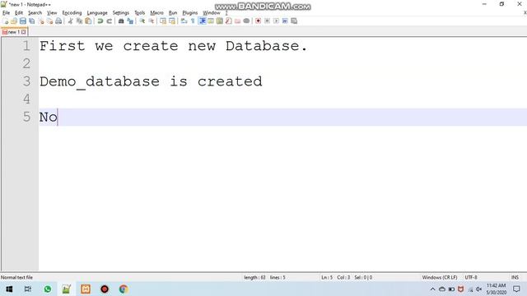The image size is (527, 296).
Task: Click 'Ln : 5 Col : 3' status entry
Action: tap(335, 278)
